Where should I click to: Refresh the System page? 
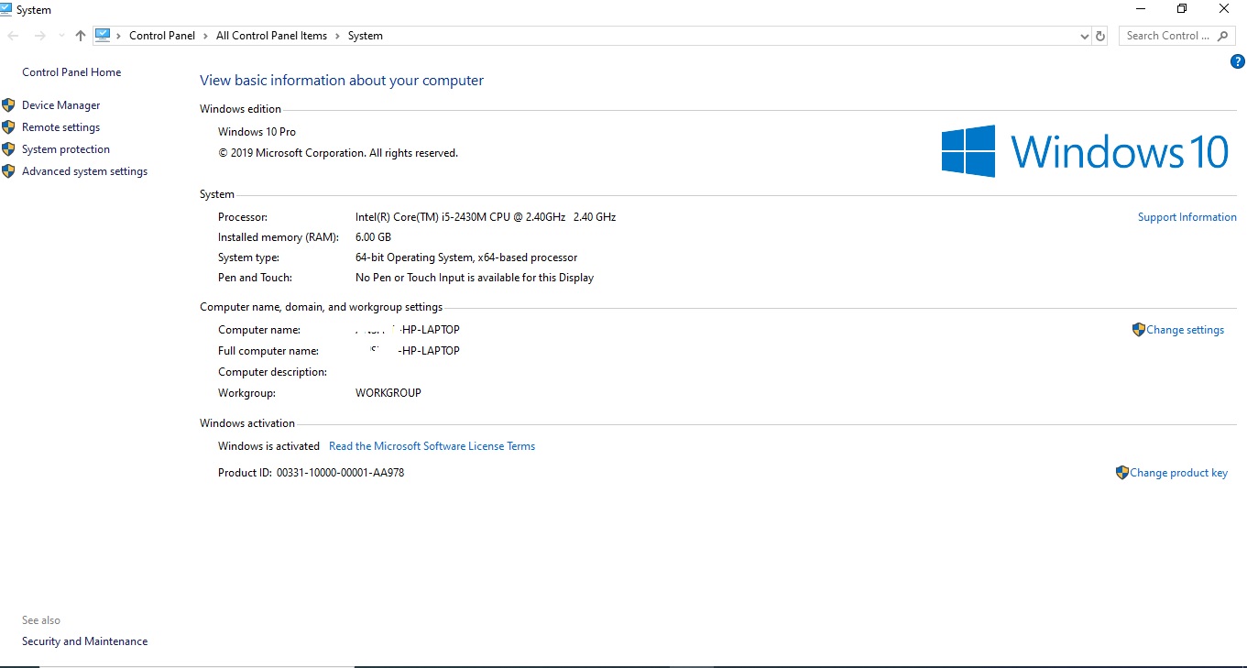[1100, 36]
